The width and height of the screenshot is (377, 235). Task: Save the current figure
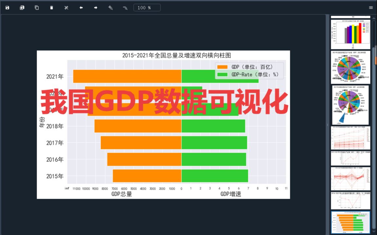pos(7,7)
